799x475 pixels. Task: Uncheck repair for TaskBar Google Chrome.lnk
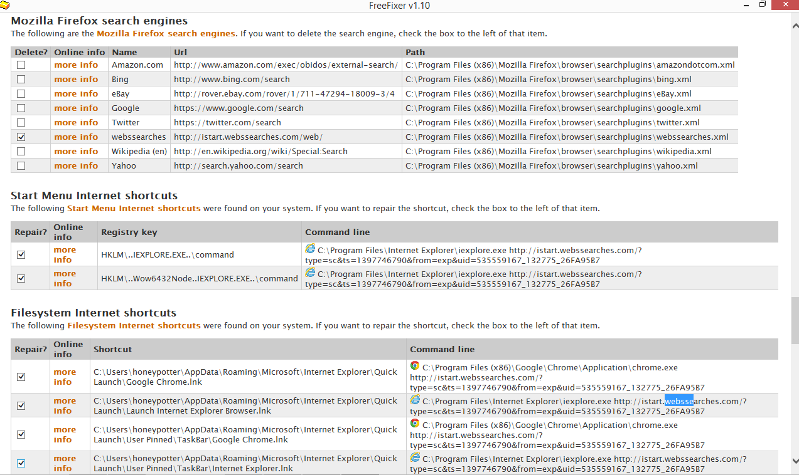click(21, 435)
